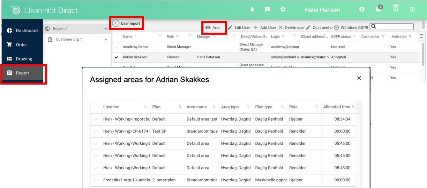The width and height of the screenshot is (427, 188).
Task: Click the back arrow beside User report
Action: point(116,23)
